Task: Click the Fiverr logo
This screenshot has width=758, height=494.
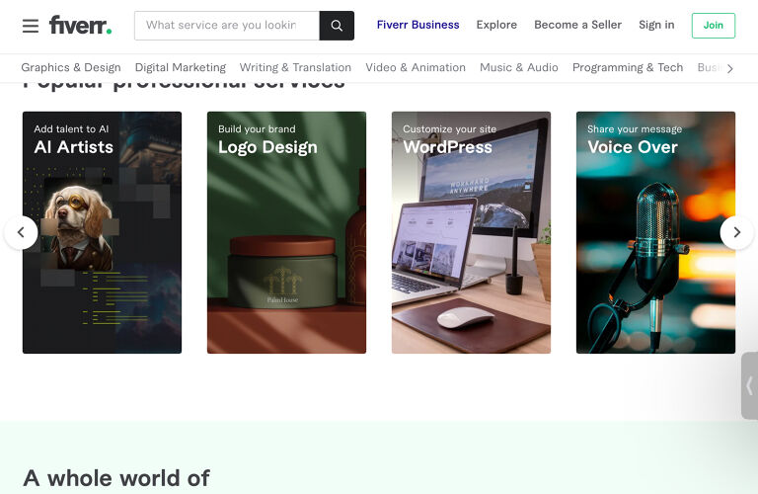Action: [80, 25]
